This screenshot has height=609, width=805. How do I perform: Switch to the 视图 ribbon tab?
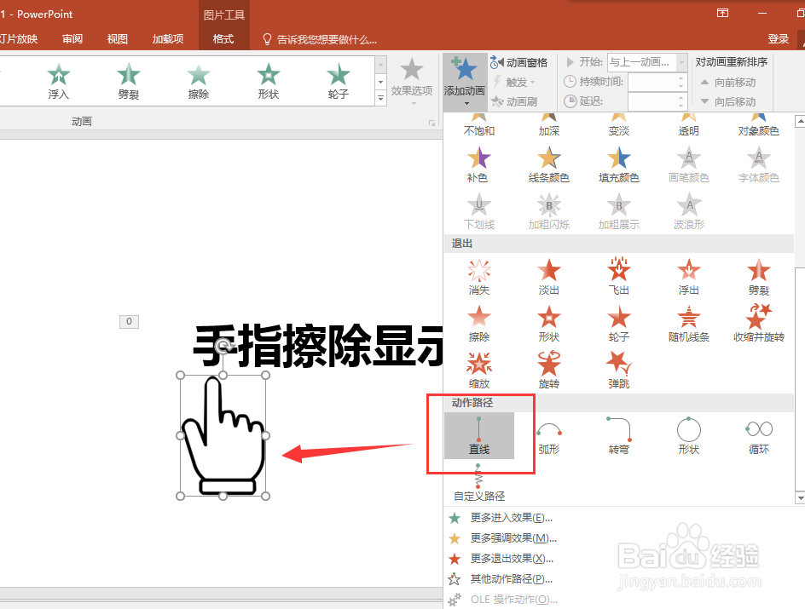tap(117, 39)
